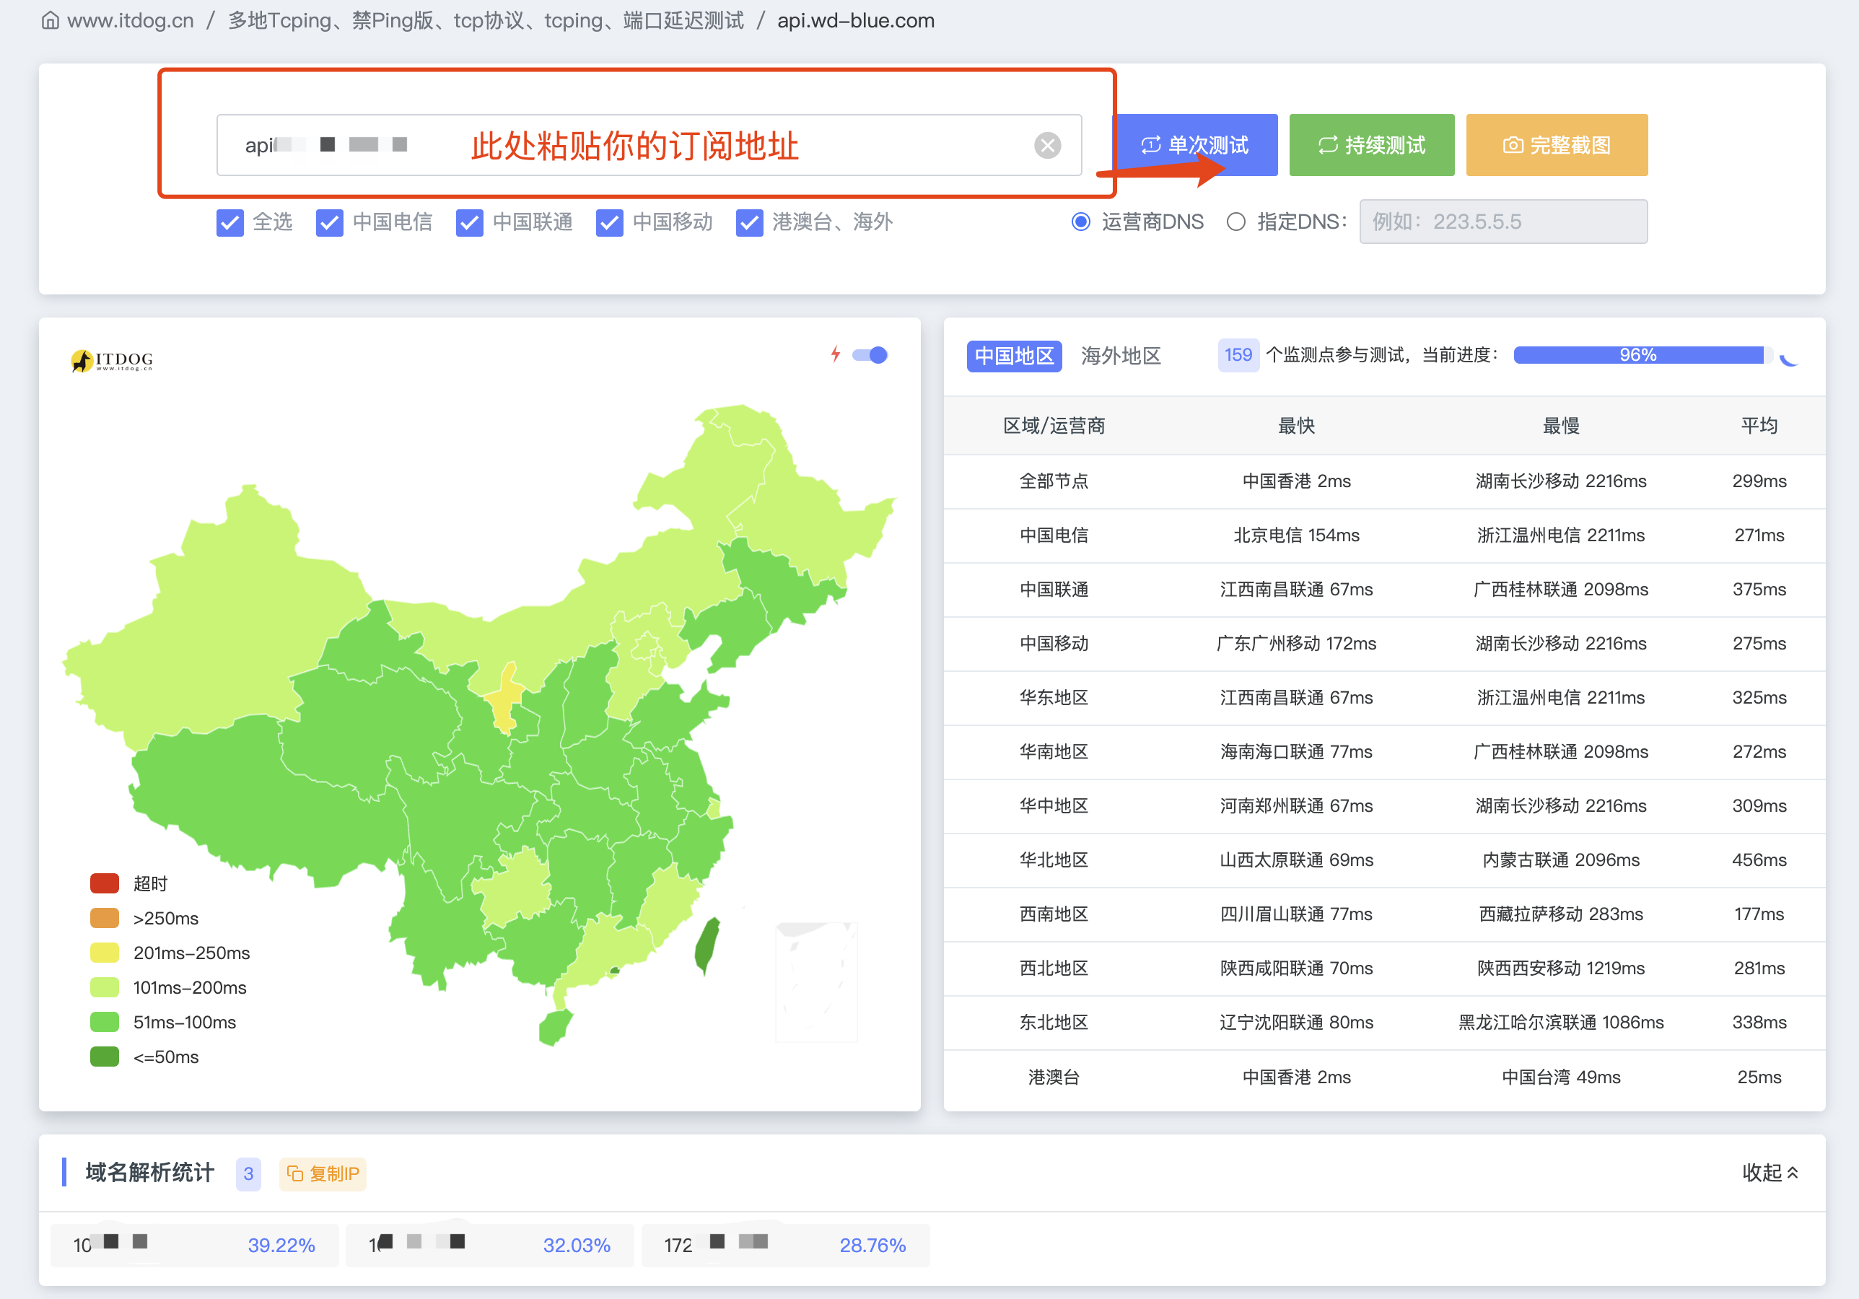Click the red lightning bolt icon
This screenshot has width=1859, height=1299.
835,354
